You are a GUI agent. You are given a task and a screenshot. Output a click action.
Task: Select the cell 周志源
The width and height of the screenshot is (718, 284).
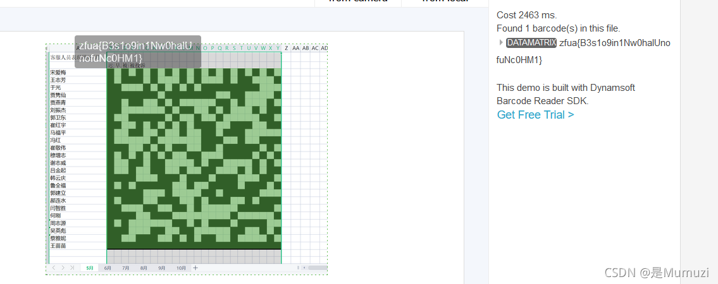[78, 223]
